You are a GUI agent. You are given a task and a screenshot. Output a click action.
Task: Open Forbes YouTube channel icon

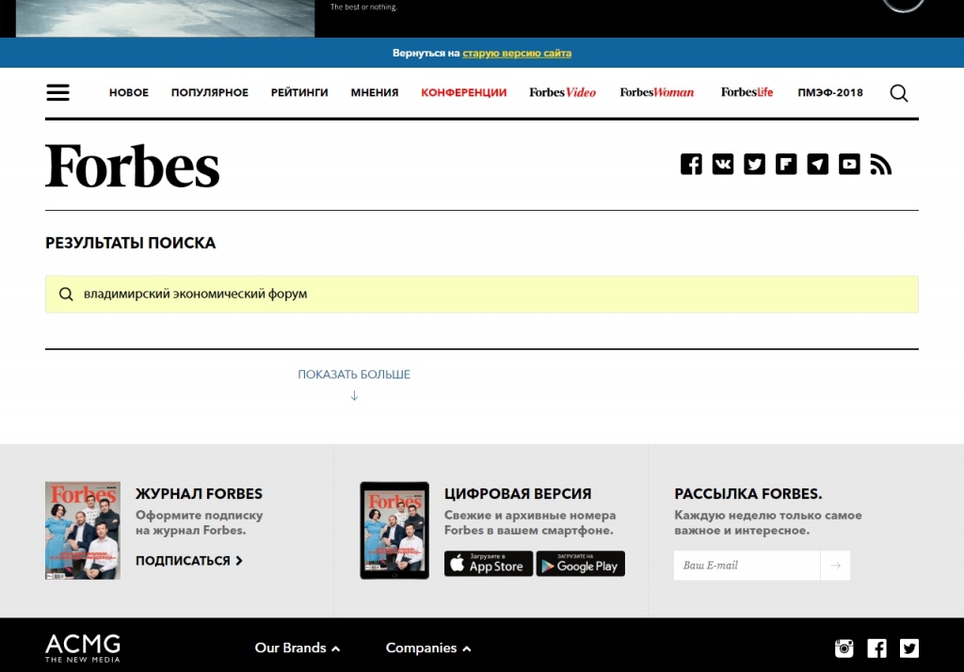point(849,164)
